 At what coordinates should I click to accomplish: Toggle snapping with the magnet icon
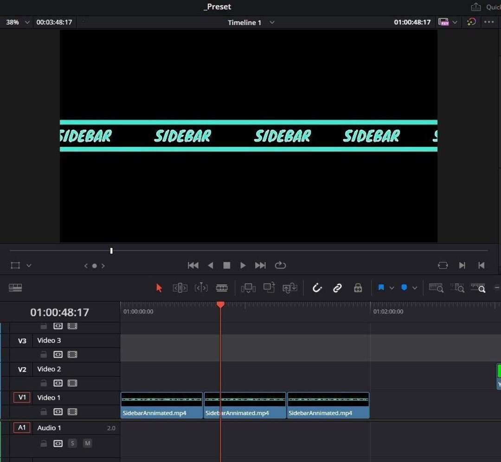tap(317, 288)
